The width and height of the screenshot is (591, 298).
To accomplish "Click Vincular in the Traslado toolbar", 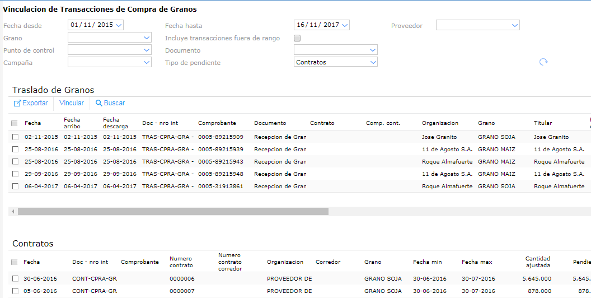I will (72, 103).
